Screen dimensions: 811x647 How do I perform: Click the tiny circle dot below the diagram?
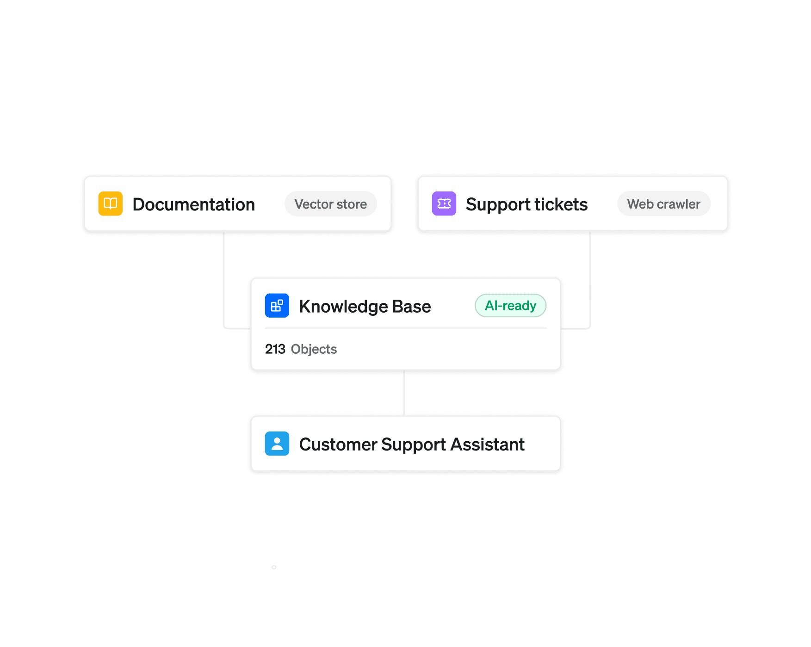(274, 567)
